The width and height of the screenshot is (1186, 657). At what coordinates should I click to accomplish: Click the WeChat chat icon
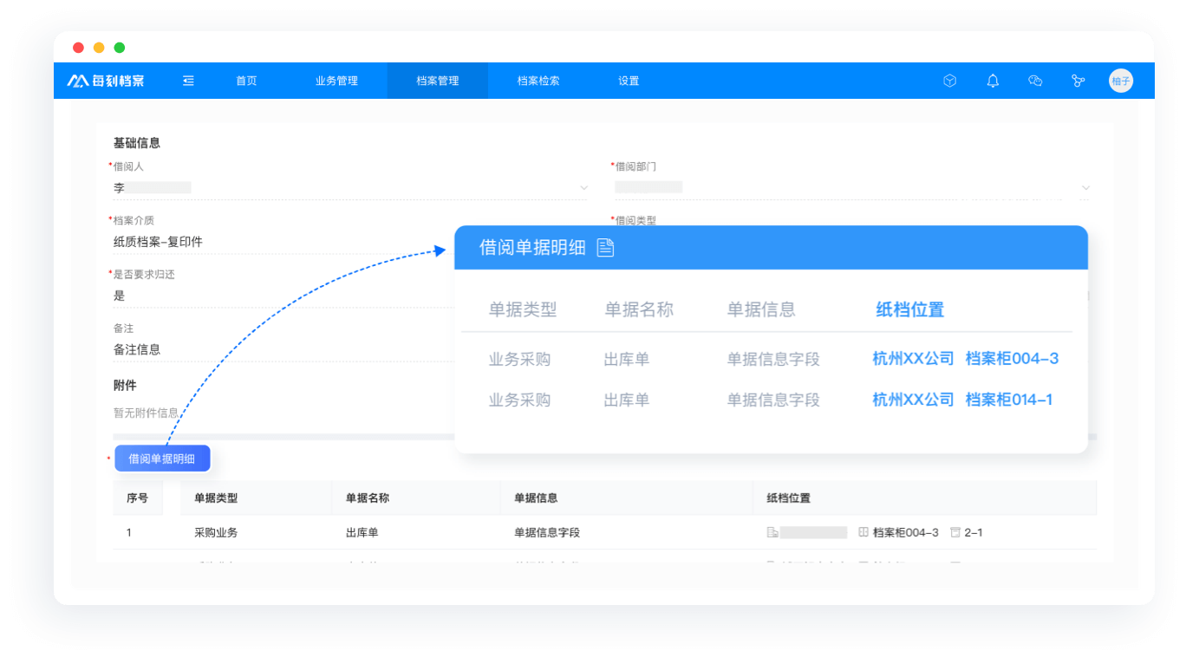point(1034,81)
